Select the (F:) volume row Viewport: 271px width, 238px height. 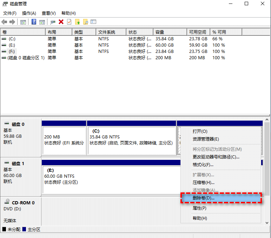click(121, 52)
